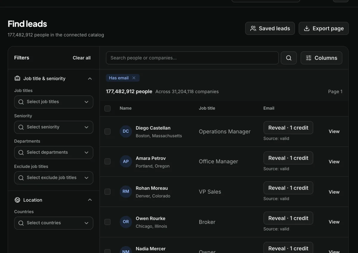This screenshot has width=358, height=253.
Task: Open the Select exclude job titles dropdown
Action: pos(54,178)
